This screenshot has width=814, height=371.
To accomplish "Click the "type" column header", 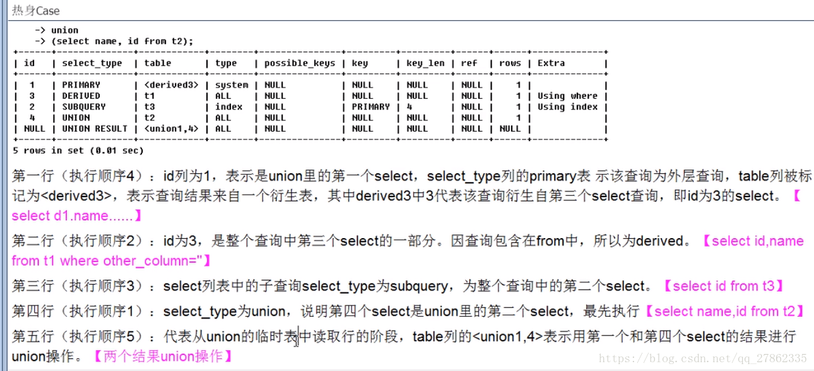I will 226,63.
